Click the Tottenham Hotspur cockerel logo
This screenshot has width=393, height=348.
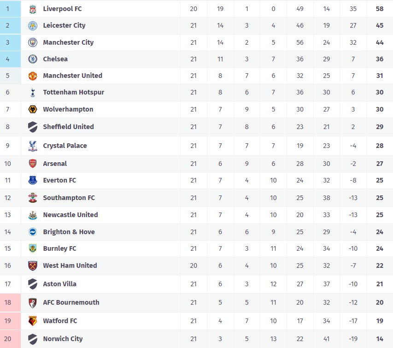(x=32, y=92)
